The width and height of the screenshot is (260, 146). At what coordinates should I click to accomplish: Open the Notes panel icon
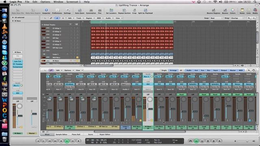coord(242,11)
